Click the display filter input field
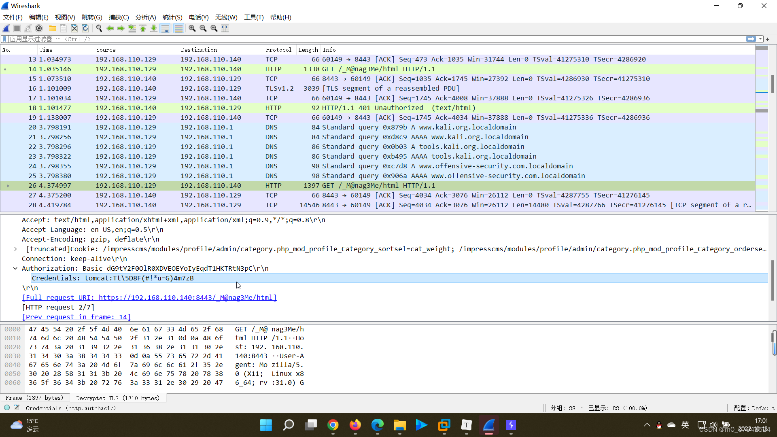This screenshot has width=777, height=437. (x=376, y=39)
